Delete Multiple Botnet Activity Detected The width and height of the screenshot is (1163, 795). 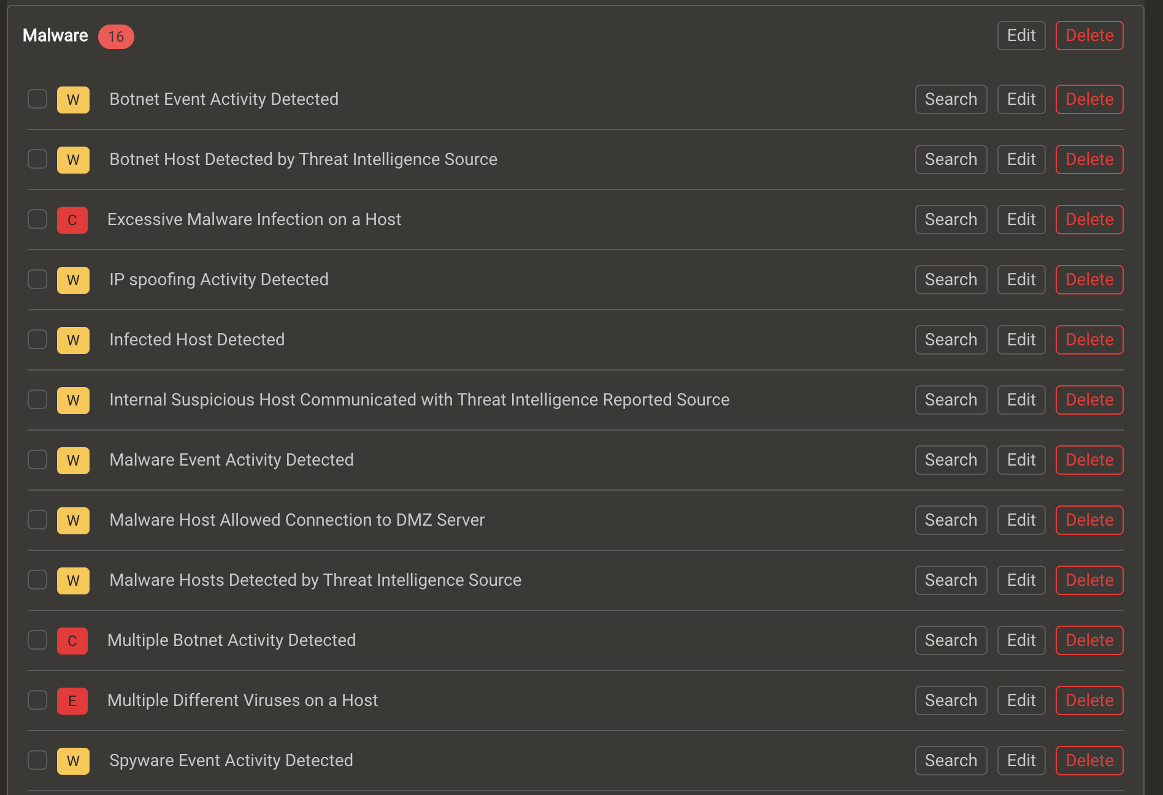[1089, 640]
